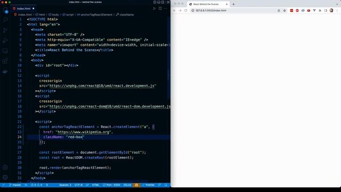Toggle the bottom panel layout icon
This screenshot has height=192, width=341.
[159, 2]
